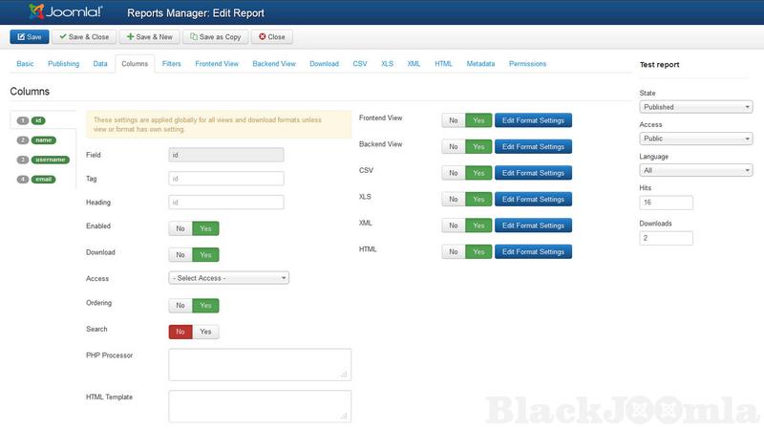
Task: Click the Joomla logo icon
Action: (37, 12)
